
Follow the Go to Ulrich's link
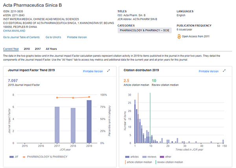tap(53, 37)
